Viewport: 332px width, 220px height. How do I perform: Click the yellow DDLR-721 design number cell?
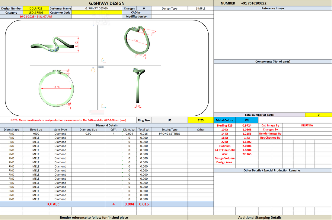pos(36,8)
